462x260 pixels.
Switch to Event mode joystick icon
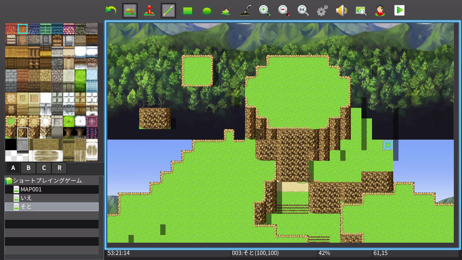pyautogui.click(x=149, y=11)
